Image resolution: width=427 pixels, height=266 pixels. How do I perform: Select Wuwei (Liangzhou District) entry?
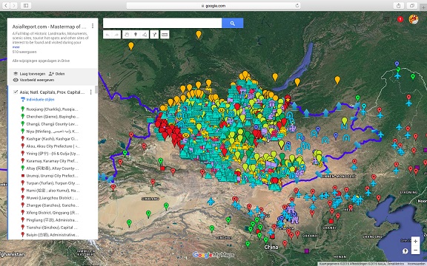[52, 198]
